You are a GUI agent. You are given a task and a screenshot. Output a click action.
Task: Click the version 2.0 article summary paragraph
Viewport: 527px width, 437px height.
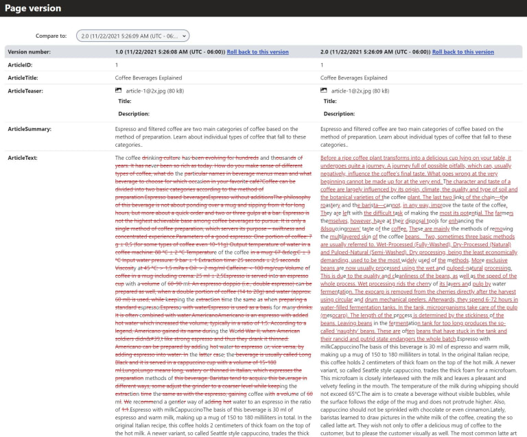416,137
